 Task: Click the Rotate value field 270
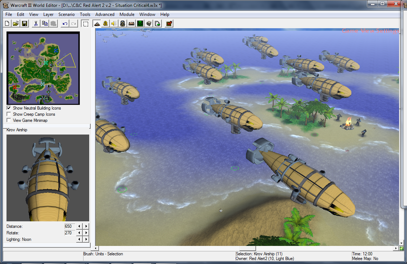pyautogui.click(x=70, y=233)
